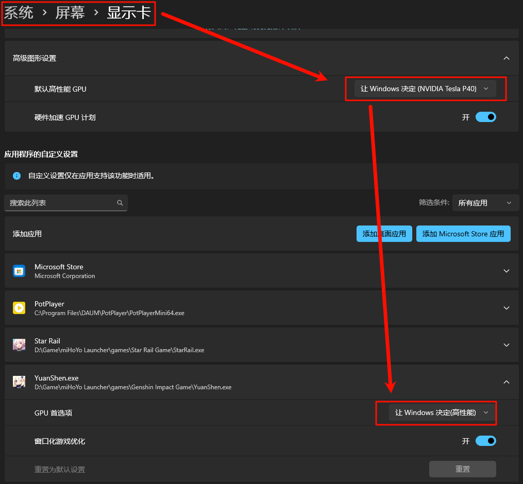The height and width of the screenshot is (484, 523).
Task: Click the 搜索此列表 search field
Action: [61, 203]
